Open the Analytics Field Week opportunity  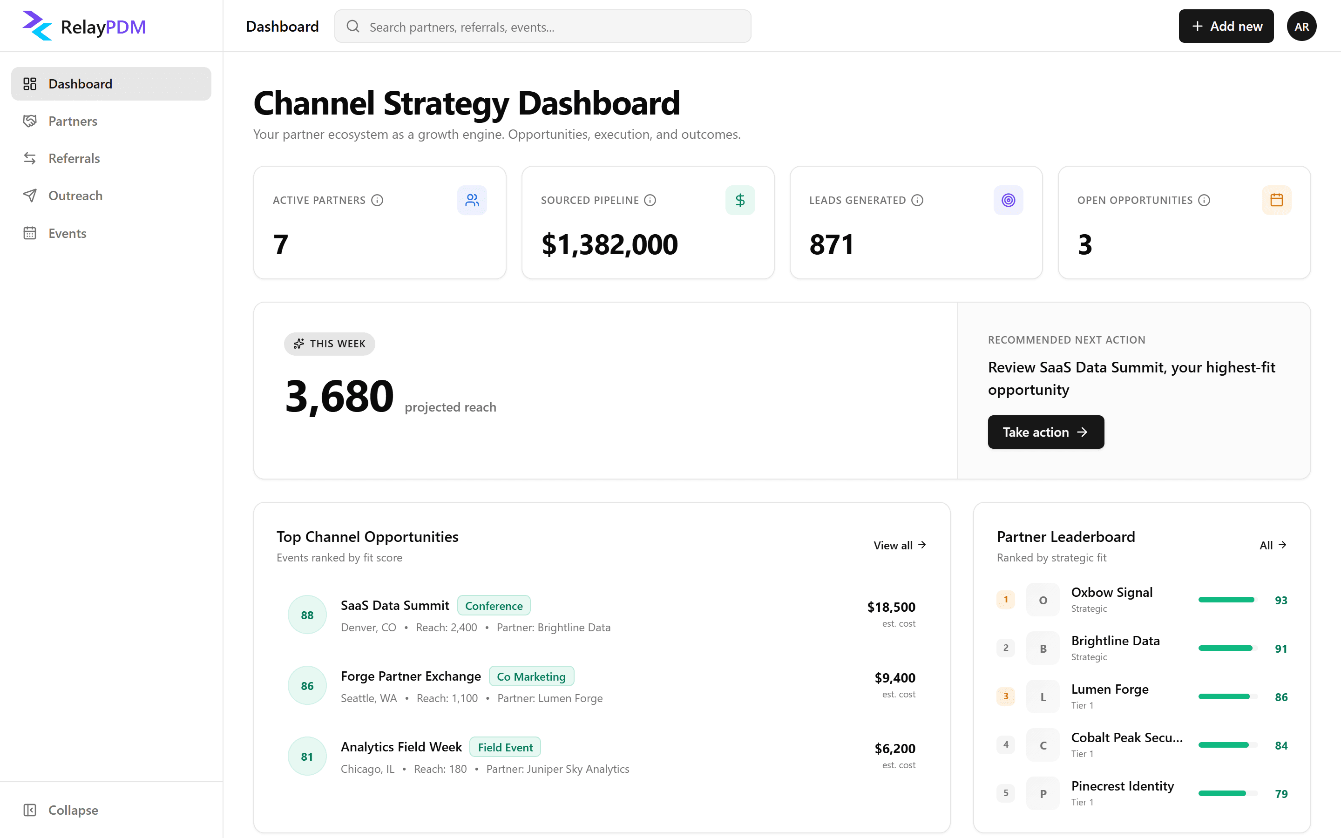[602, 756]
